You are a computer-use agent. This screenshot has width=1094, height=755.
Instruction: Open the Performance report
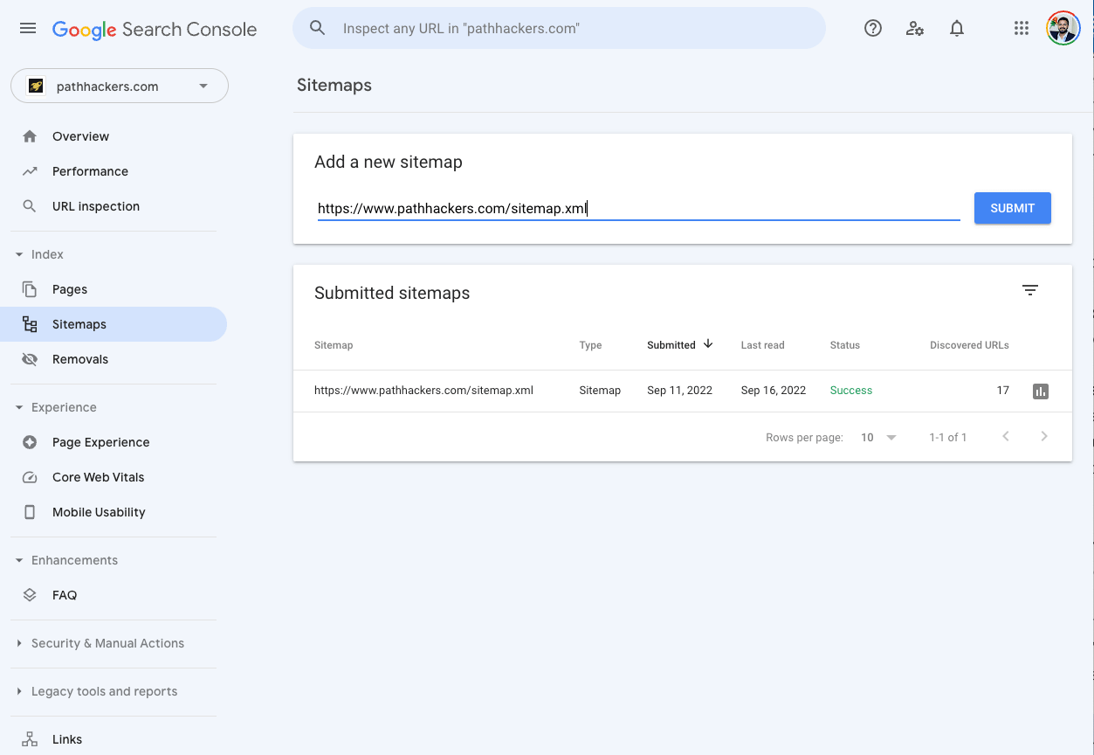(x=90, y=171)
